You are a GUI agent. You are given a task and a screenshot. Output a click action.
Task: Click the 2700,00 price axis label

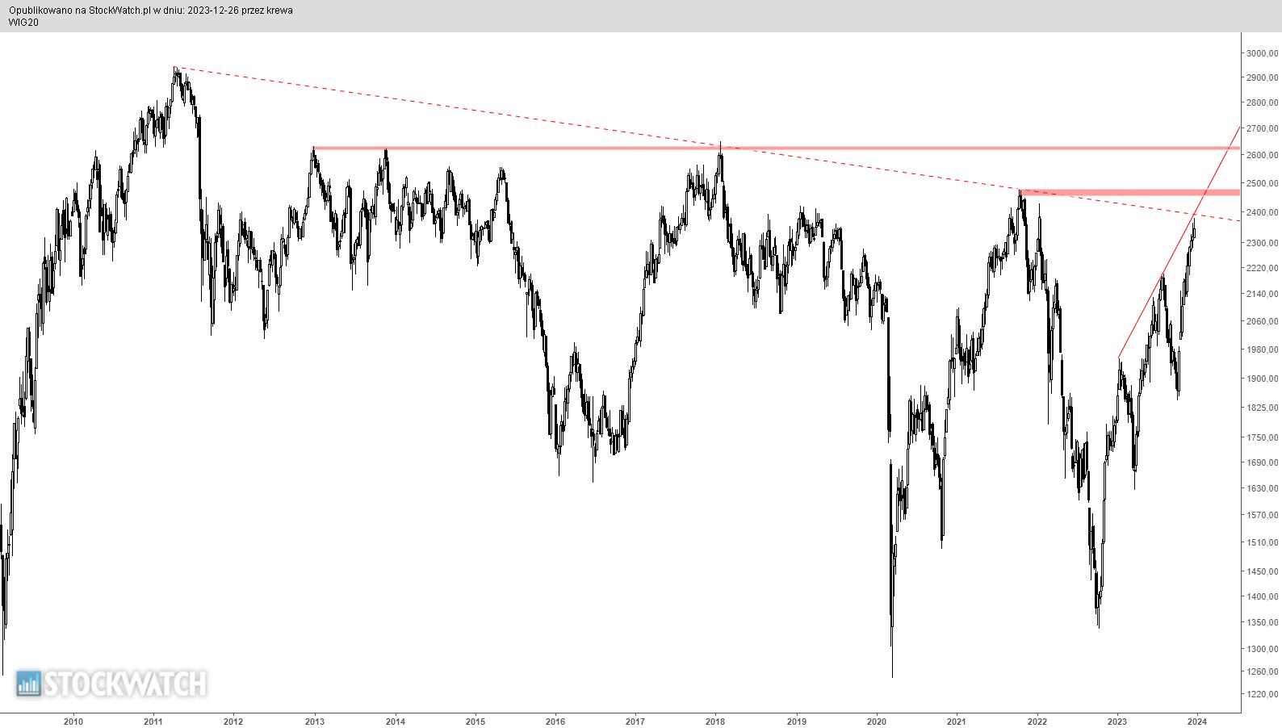click(1262, 129)
